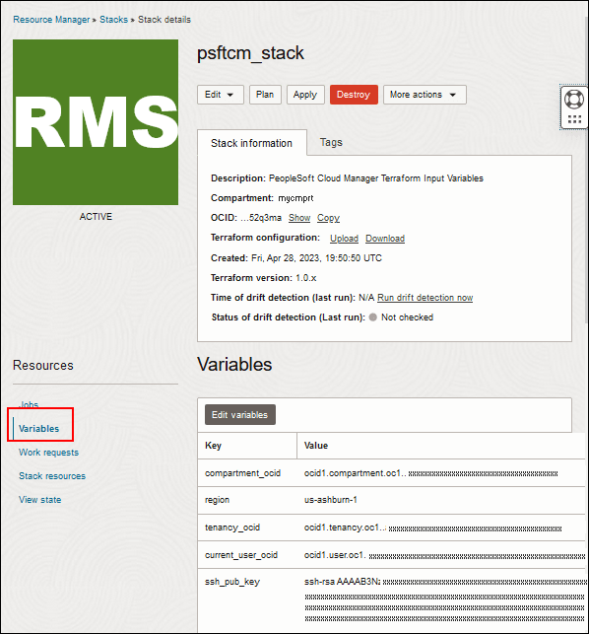Click the Key column header
The width and height of the screenshot is (589, 634).
[x=247, y=446]
